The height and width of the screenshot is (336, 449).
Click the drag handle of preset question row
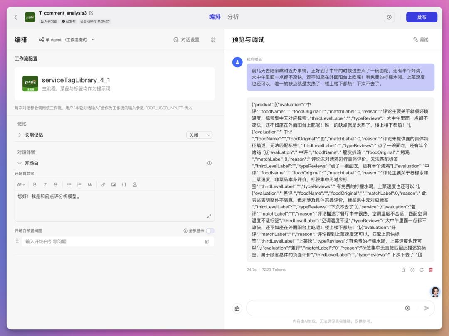click(x=17, y=241)
